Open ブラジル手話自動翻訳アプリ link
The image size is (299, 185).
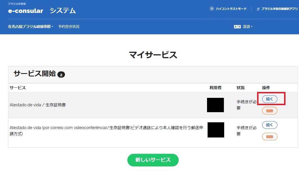click(x=279, y=9)
